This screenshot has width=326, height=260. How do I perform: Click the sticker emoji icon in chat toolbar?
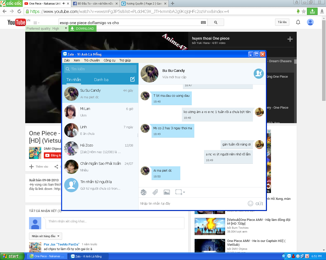(144, 192)
